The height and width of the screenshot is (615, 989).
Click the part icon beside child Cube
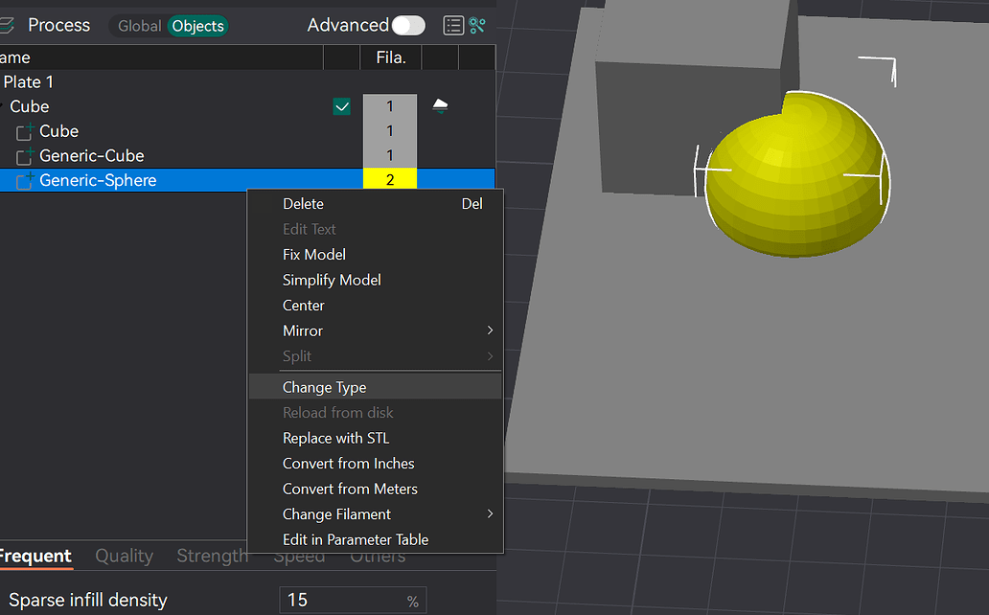point(25,131)
